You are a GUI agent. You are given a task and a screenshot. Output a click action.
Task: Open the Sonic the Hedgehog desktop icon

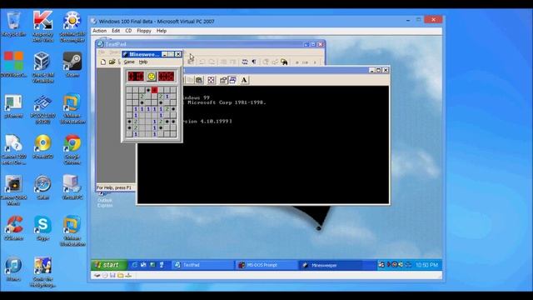42,272
